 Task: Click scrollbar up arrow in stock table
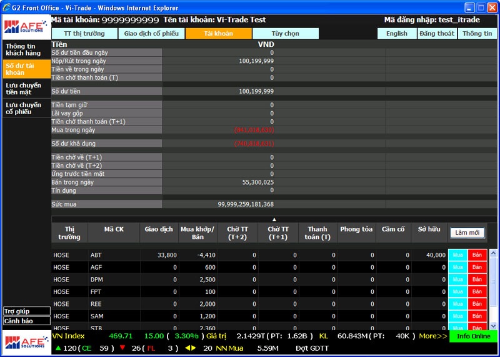(493, 253)
